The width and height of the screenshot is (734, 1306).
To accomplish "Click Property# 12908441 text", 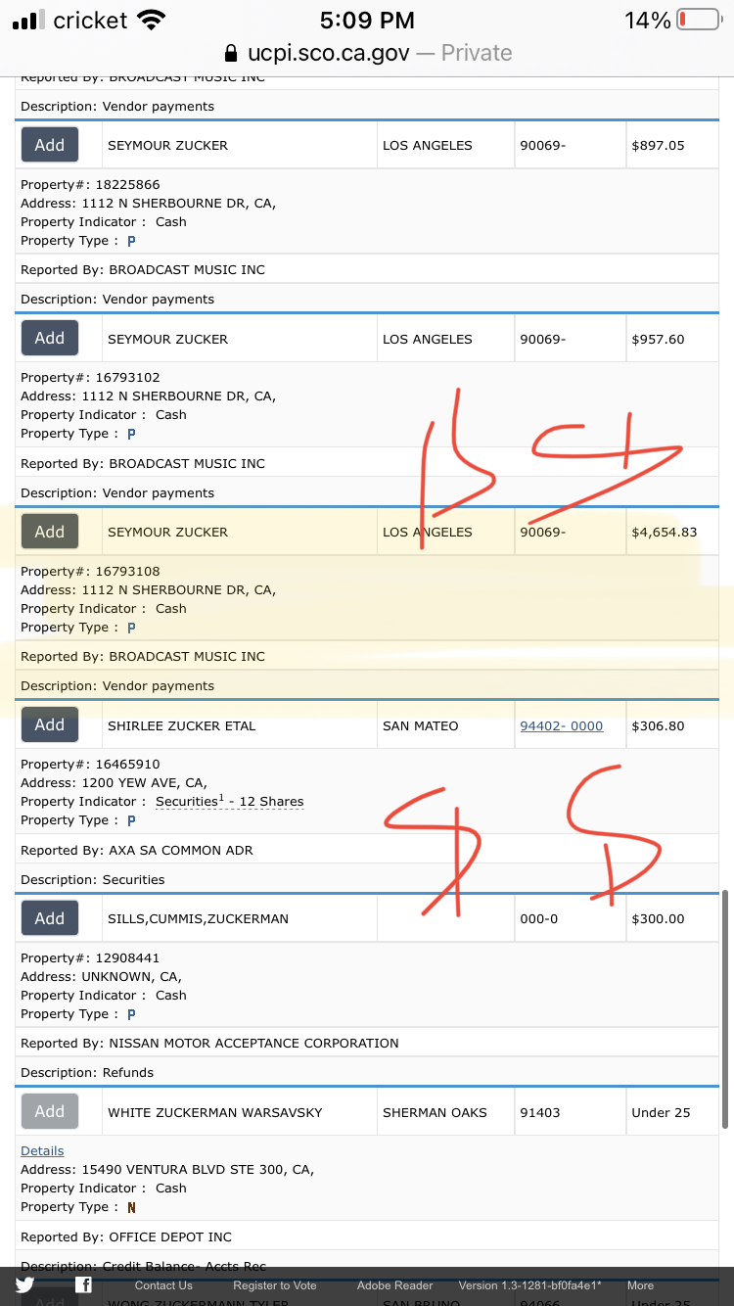I will tap(90, 957).
